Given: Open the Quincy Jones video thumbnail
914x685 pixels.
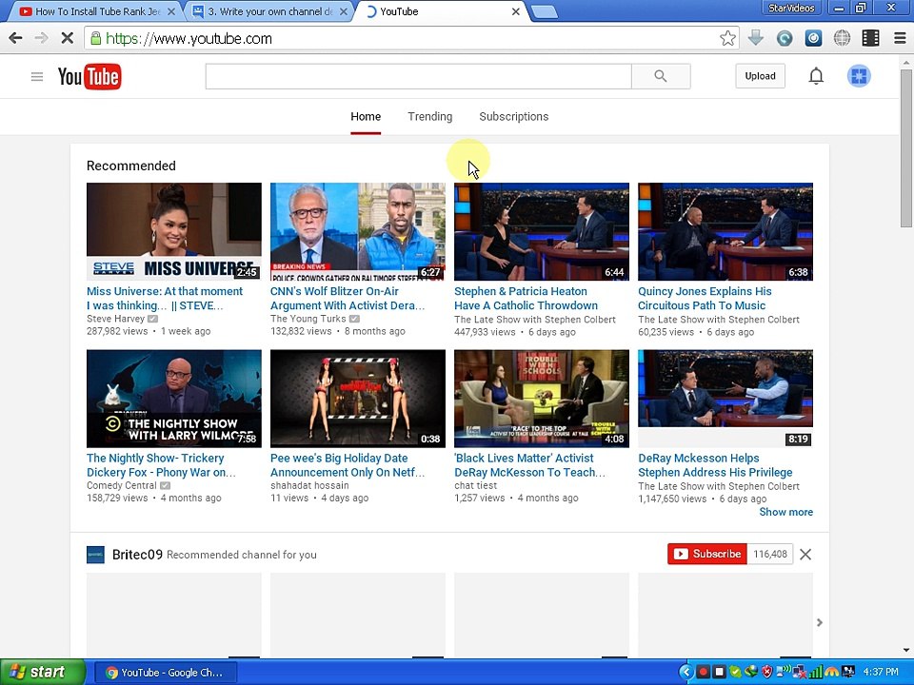Looking at the screenshot, I should 725,232.
